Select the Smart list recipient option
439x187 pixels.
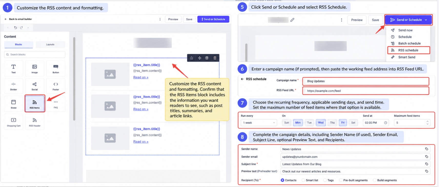(310, 180)
